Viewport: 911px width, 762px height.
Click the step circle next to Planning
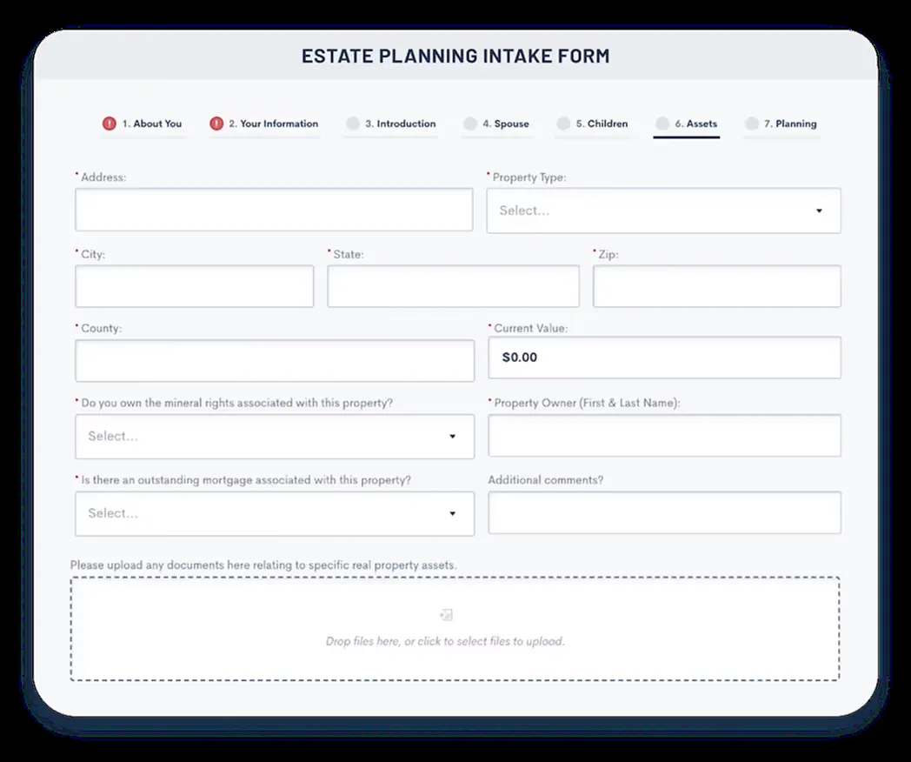coord(750,124)
